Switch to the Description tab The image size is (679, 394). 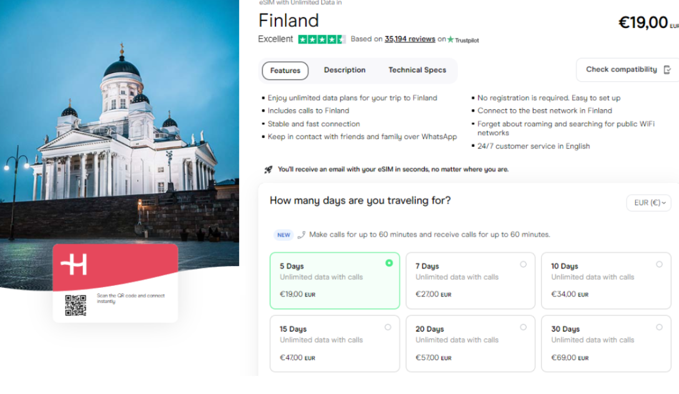click(345, 70)
